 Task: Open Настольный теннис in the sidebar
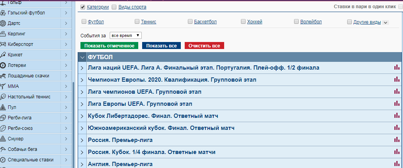(29, 97)
